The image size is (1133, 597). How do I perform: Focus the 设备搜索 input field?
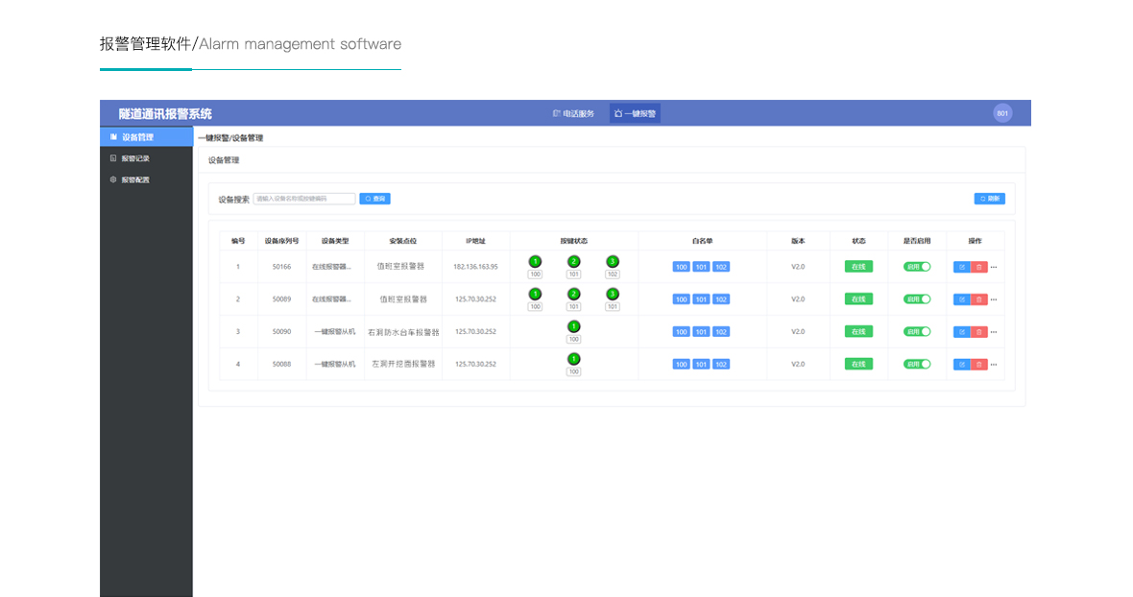point(303,199)
